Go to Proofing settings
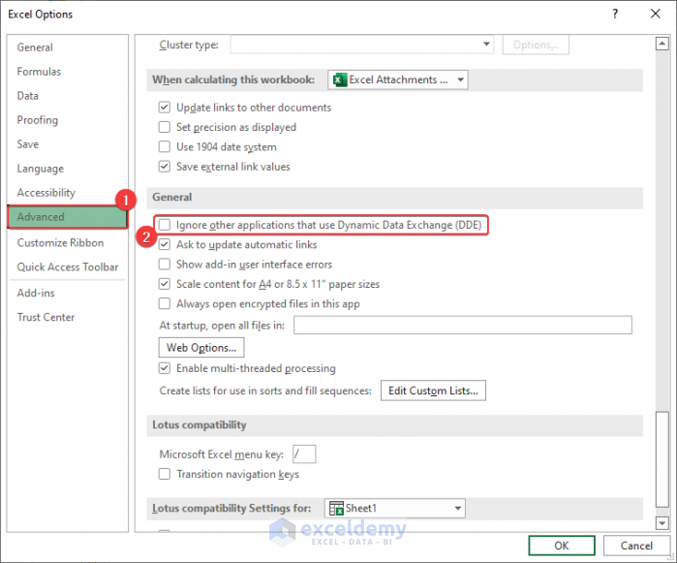The image size is (677, 563). pos(38,120)
